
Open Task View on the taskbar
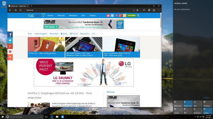click(46, 117)
